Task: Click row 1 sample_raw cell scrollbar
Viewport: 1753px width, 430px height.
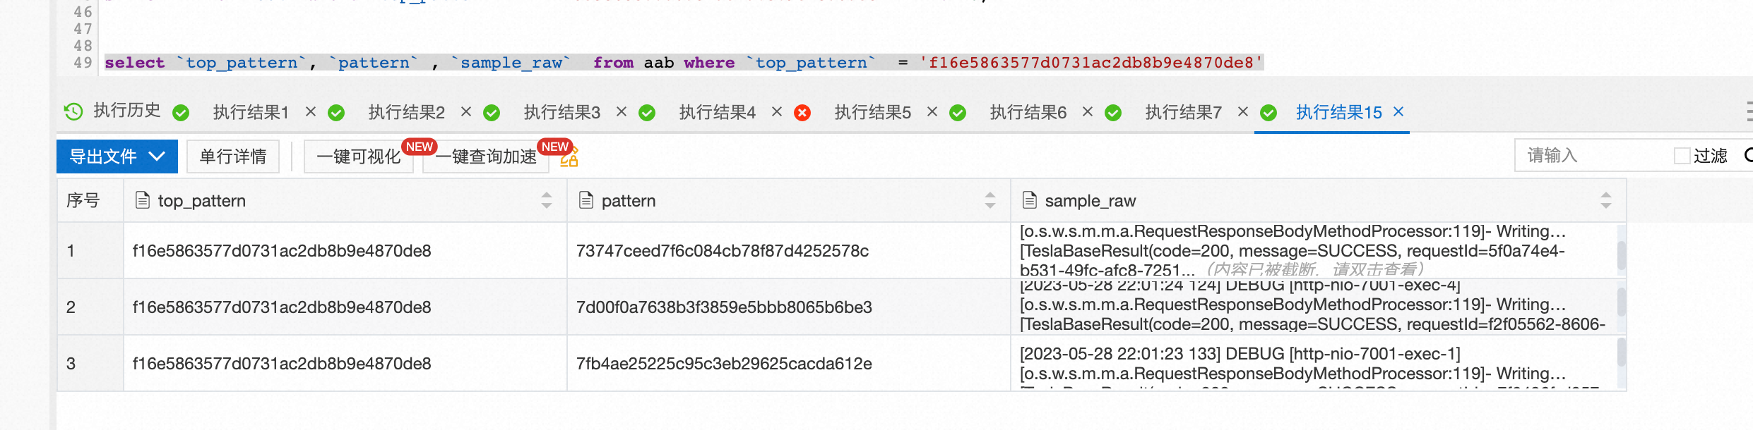Action: (1622, 254)
